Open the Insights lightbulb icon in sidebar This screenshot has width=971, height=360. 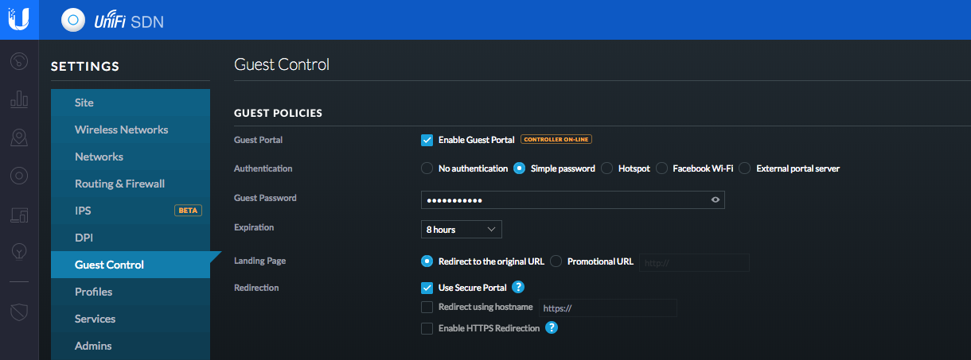pos(19,252)
